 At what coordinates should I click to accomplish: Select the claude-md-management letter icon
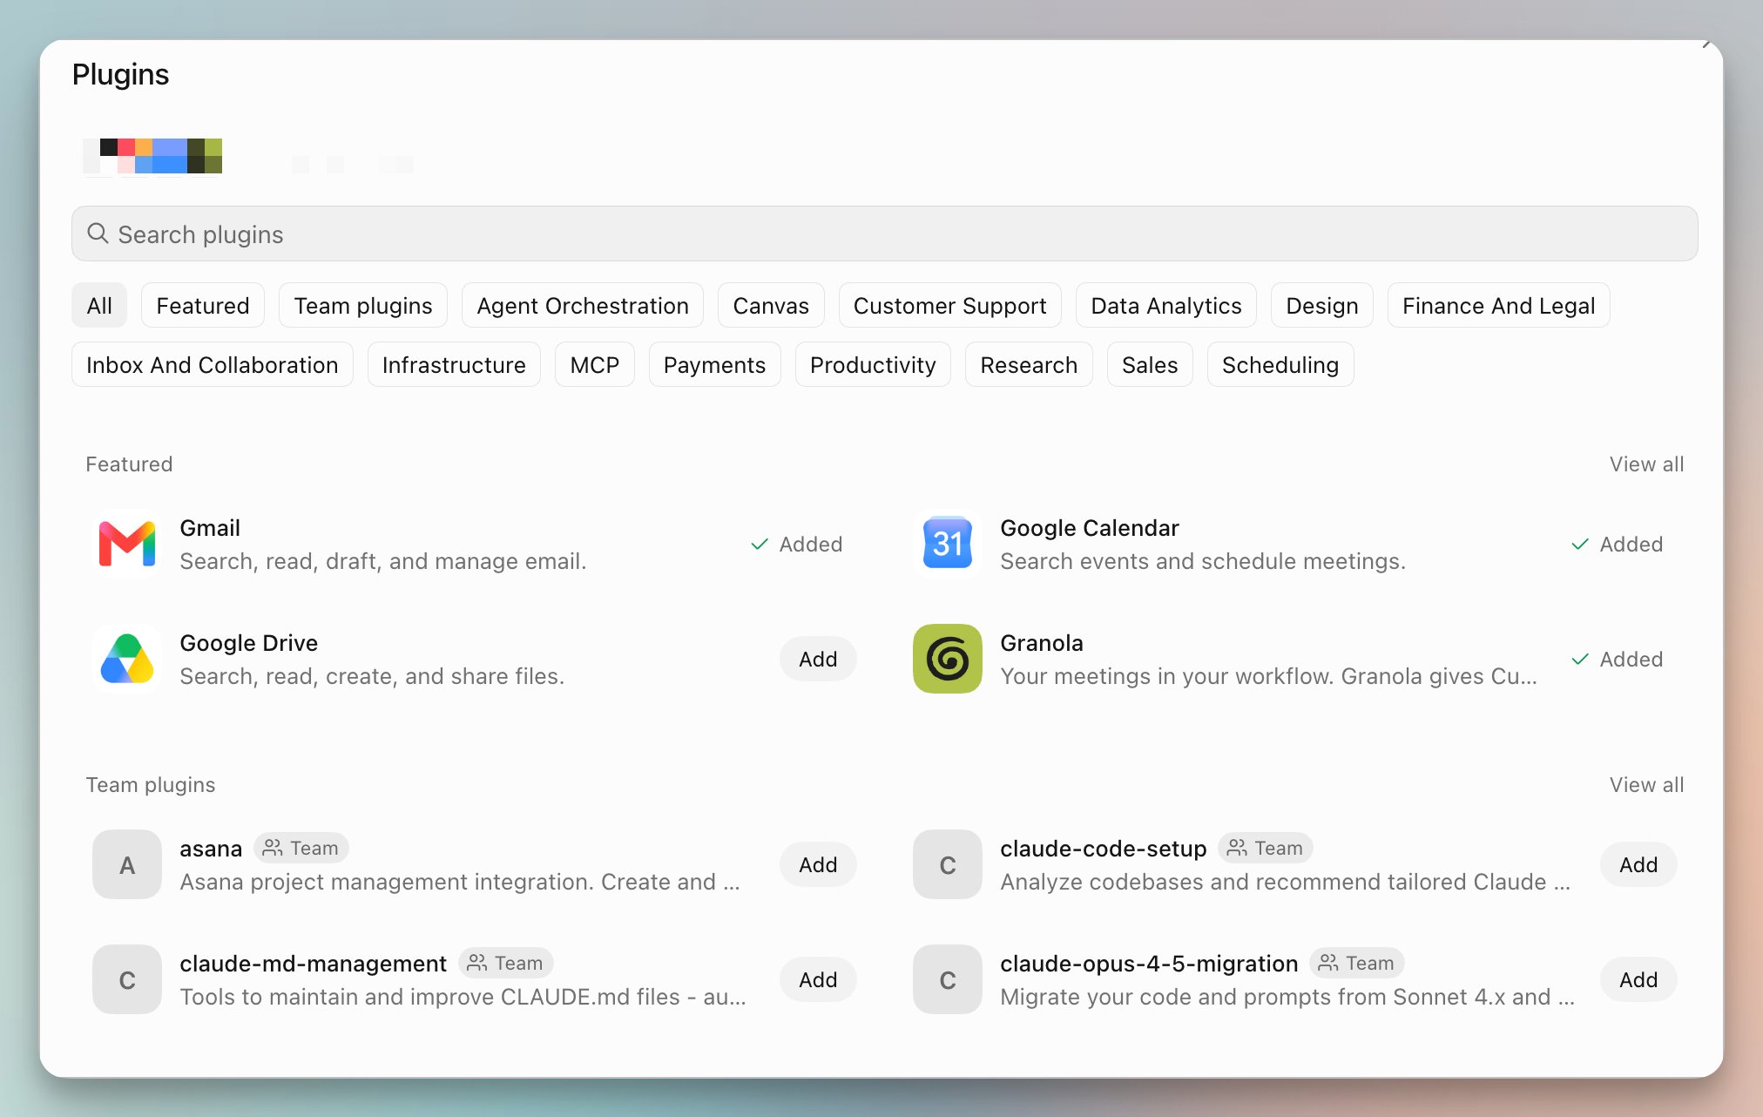[x=127, y=979]
